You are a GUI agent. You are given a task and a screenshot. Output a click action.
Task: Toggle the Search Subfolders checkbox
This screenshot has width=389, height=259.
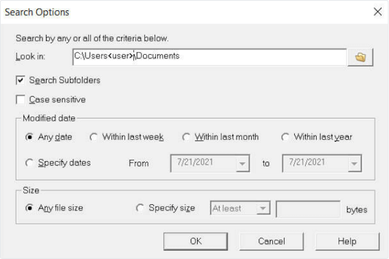tap(21, 81)
